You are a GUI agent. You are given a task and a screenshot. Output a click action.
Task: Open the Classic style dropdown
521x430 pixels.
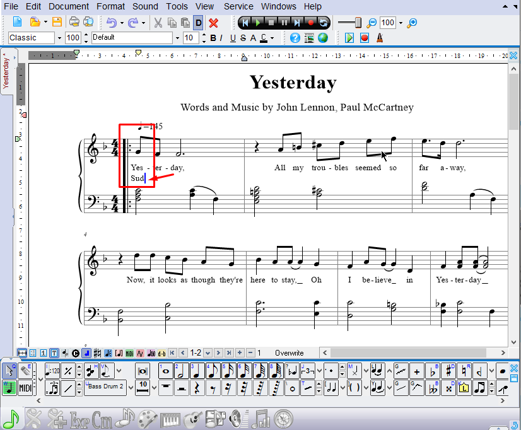[59, 38]
